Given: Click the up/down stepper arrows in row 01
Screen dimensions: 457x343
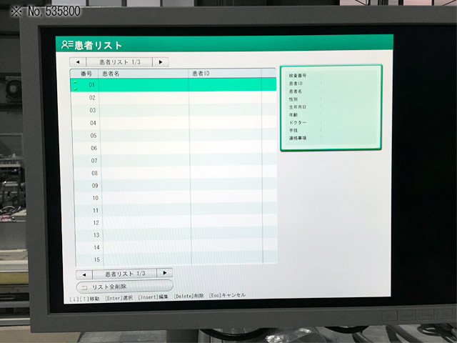Looking at the screenshot, I should click(75, 85).
